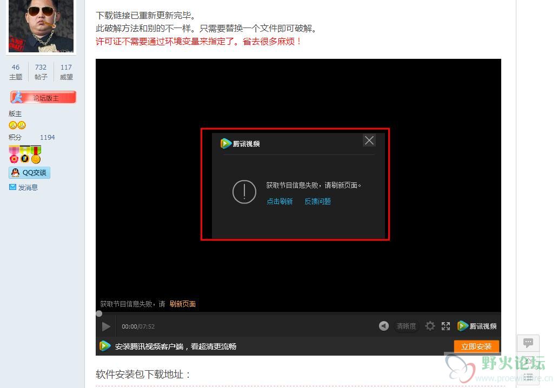Click the reply speech bubble icon
The width and height of the screenshot is (558, 388).
click(528, 343)
